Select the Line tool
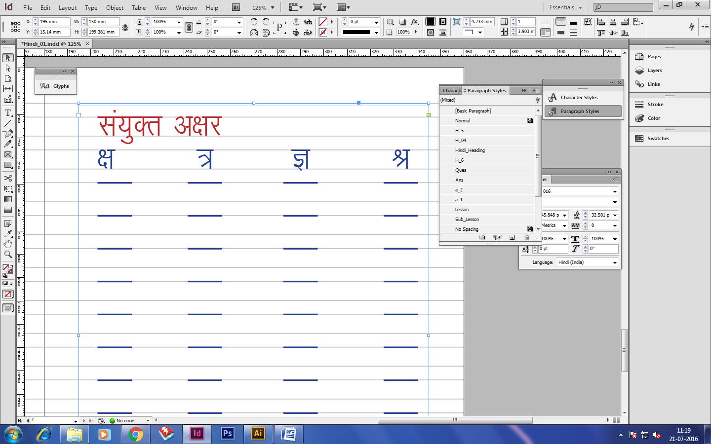Viewport: 711px width, 444px height. 8,123
